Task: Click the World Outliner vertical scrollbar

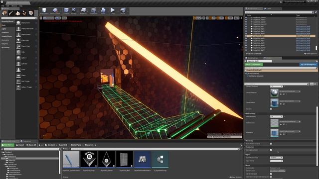Action: pos(316,48)
